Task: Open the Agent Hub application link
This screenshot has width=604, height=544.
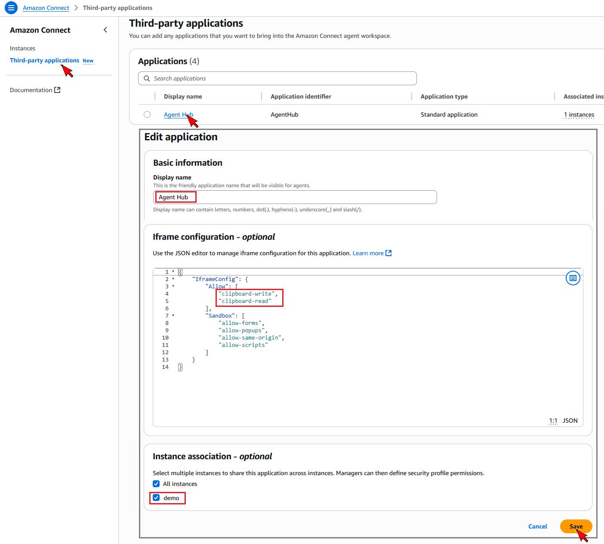Action: [178, 114]
